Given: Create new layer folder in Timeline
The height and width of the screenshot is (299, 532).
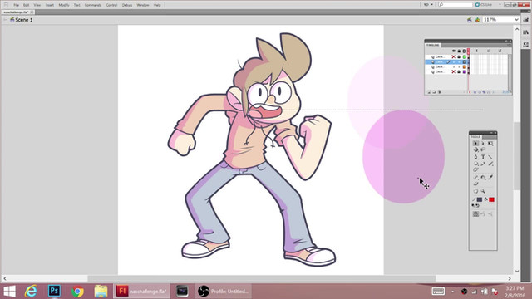Looking at the screenshot, I should coord(434,92).
